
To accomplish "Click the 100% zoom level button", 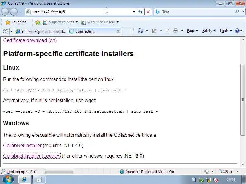I will tap(225, 171).
